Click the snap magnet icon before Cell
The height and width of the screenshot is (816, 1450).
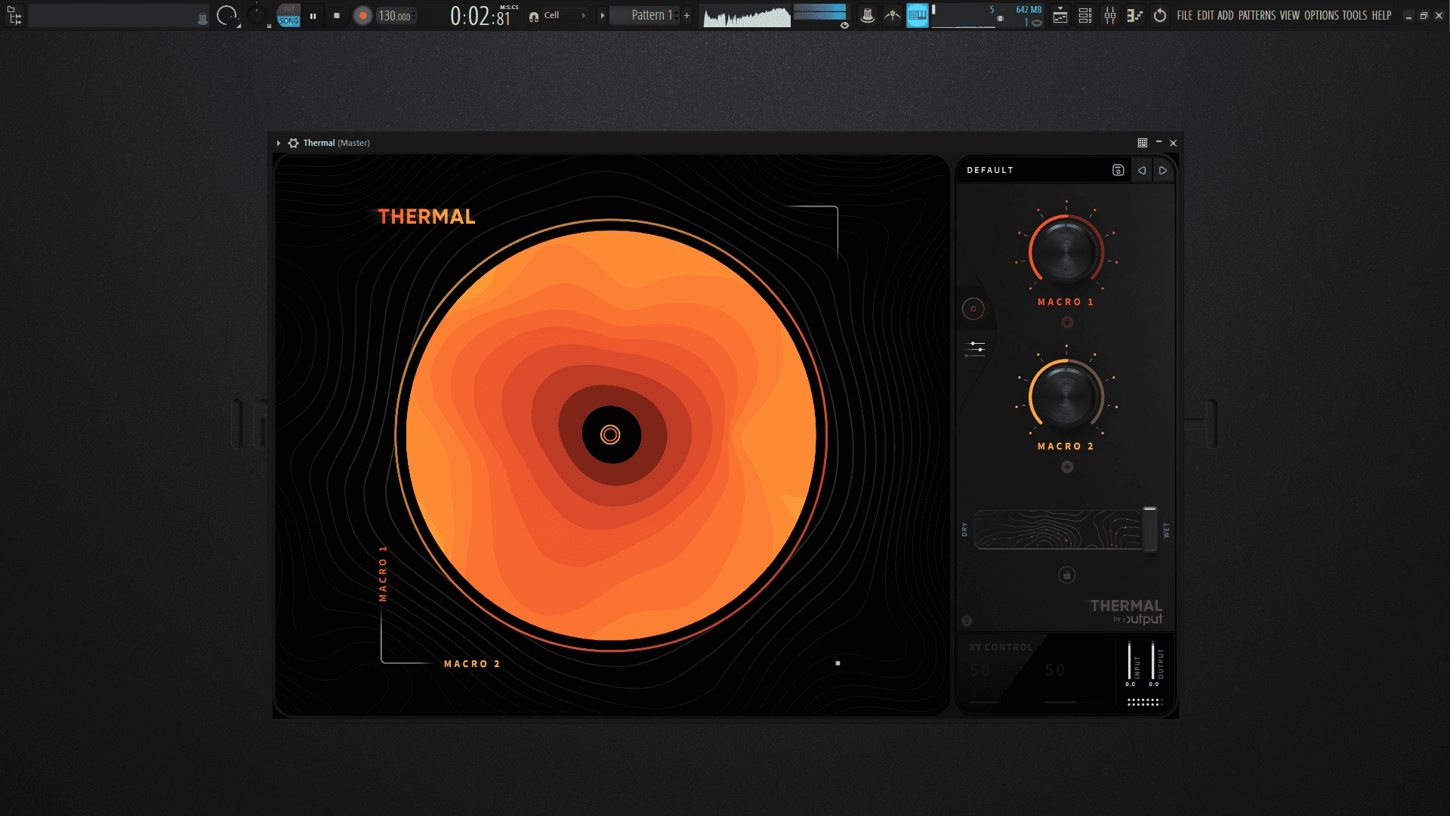coord(534,16)
